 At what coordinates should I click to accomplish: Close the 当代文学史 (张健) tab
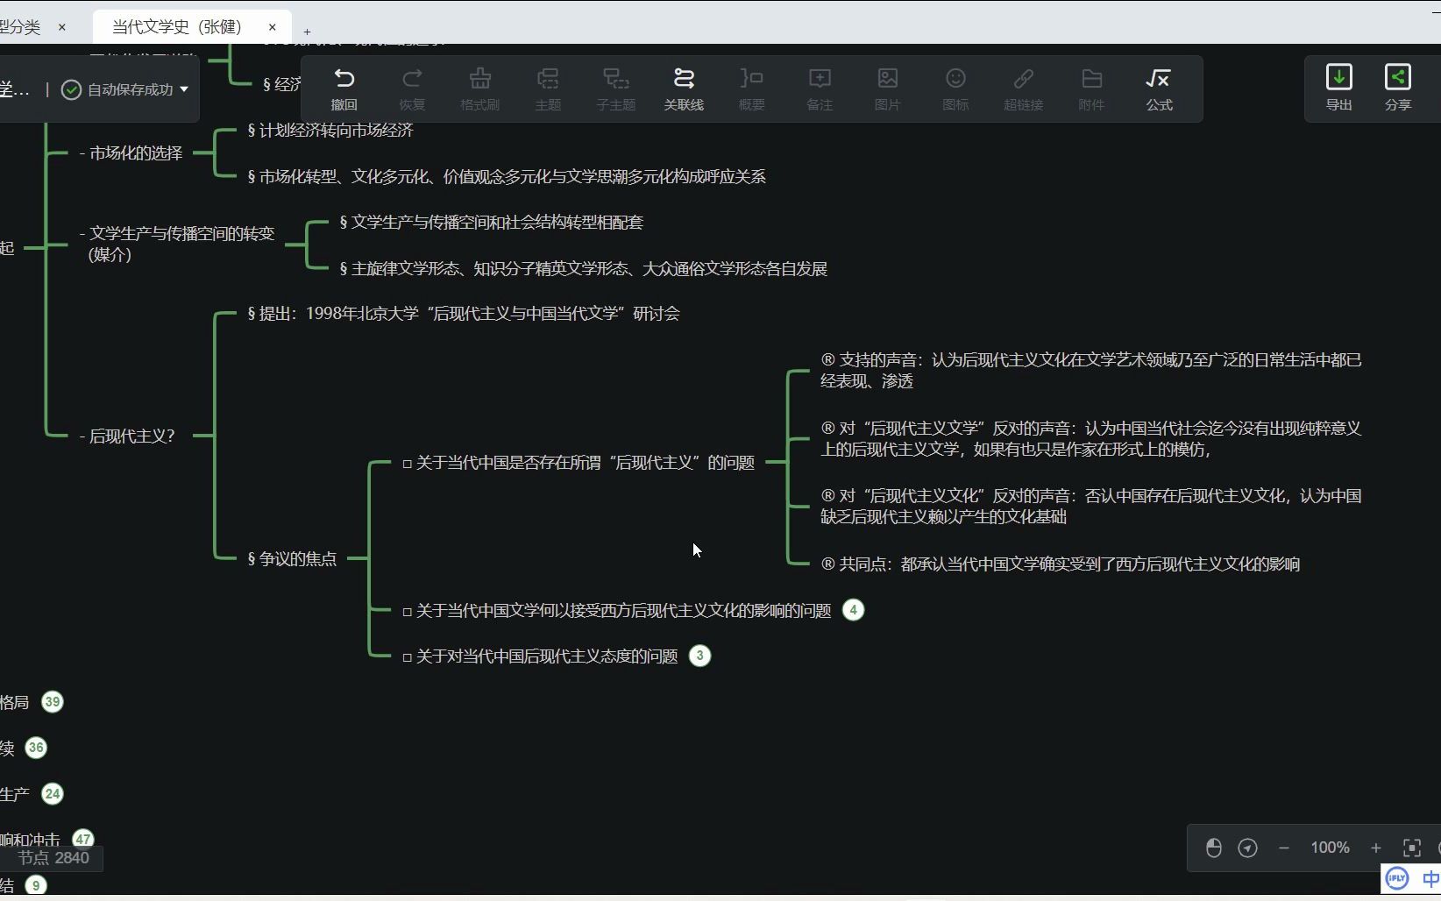[273, 27]
